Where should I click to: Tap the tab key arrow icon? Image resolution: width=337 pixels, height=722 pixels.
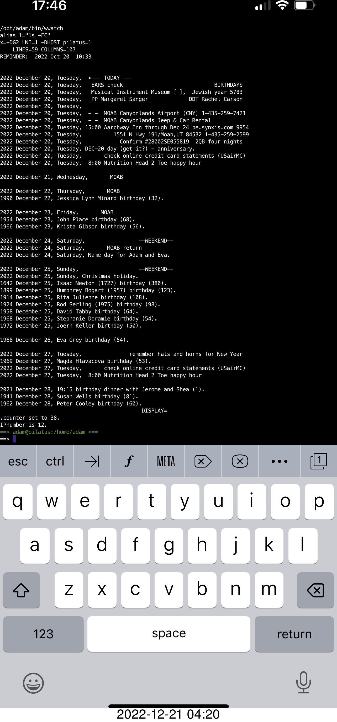(92, 461)
